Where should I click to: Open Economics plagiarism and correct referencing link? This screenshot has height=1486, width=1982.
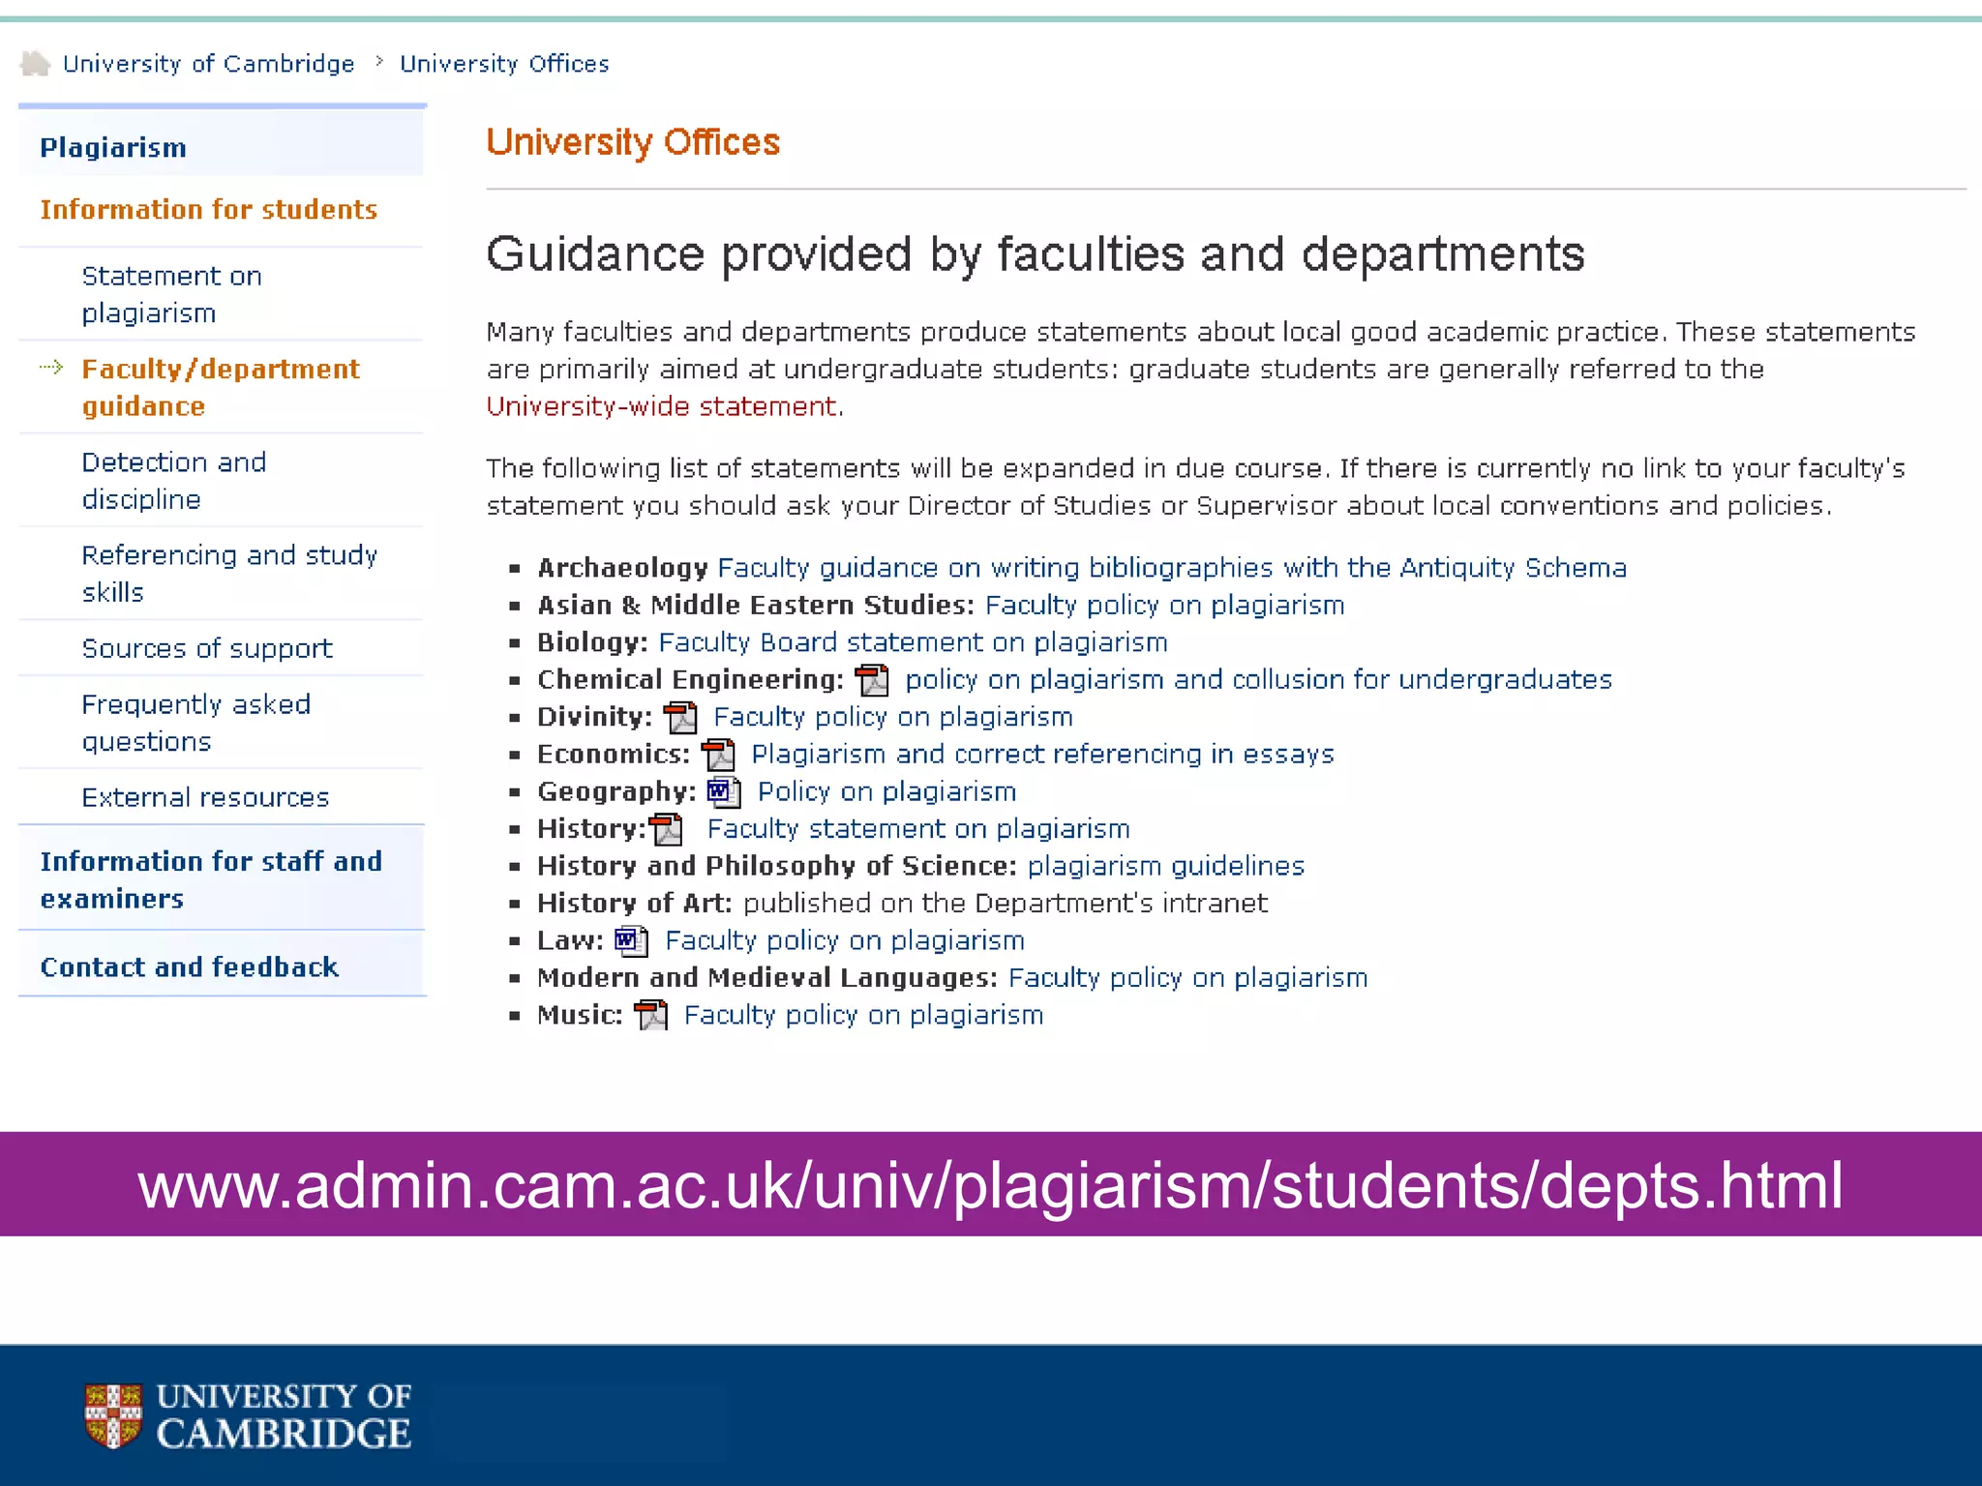[x=1042, y=755]
